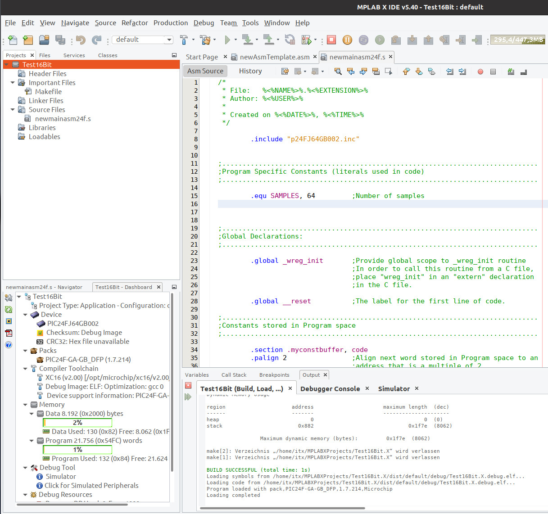Find previous occurrence in editor toolbar
548x514 pixels.
[351, 71]
